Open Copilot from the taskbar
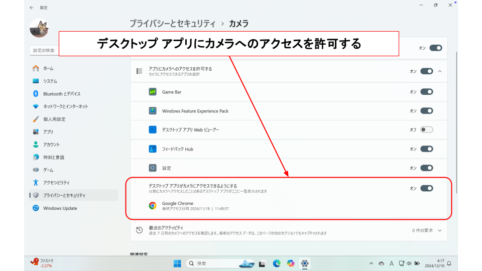 click(290, 263)
